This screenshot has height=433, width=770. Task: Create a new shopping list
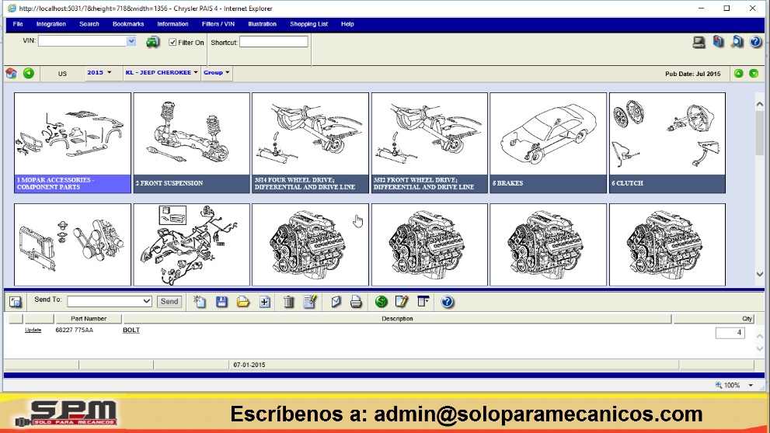click(x=200, y=302)
